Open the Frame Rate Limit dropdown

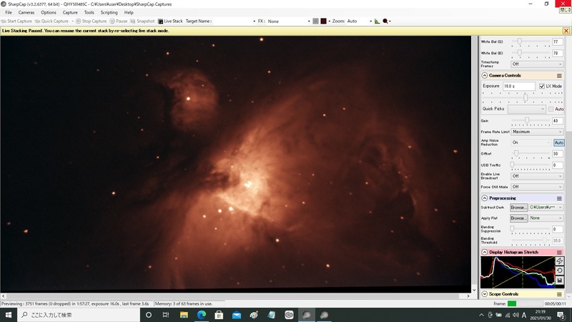(x=537, y=132)
